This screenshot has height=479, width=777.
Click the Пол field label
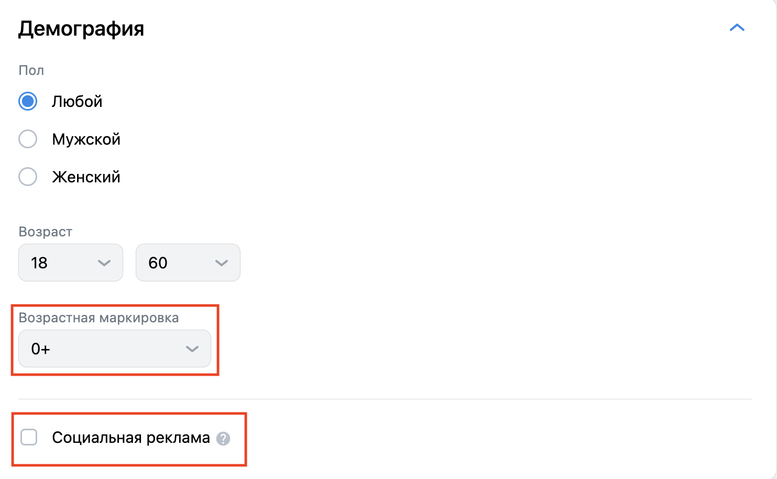[x=31, y=70]
